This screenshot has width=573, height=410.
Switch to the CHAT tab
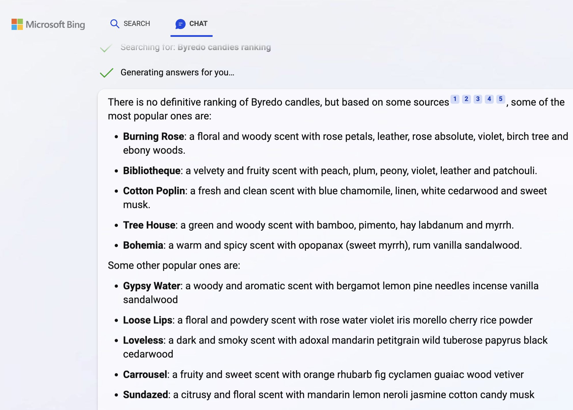191,24
